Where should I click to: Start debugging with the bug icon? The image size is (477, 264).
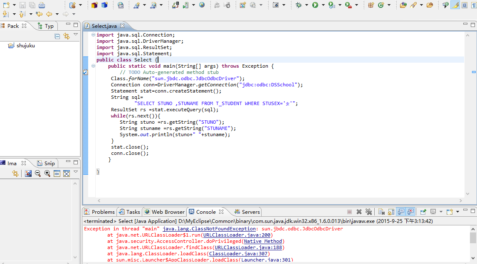299,5
